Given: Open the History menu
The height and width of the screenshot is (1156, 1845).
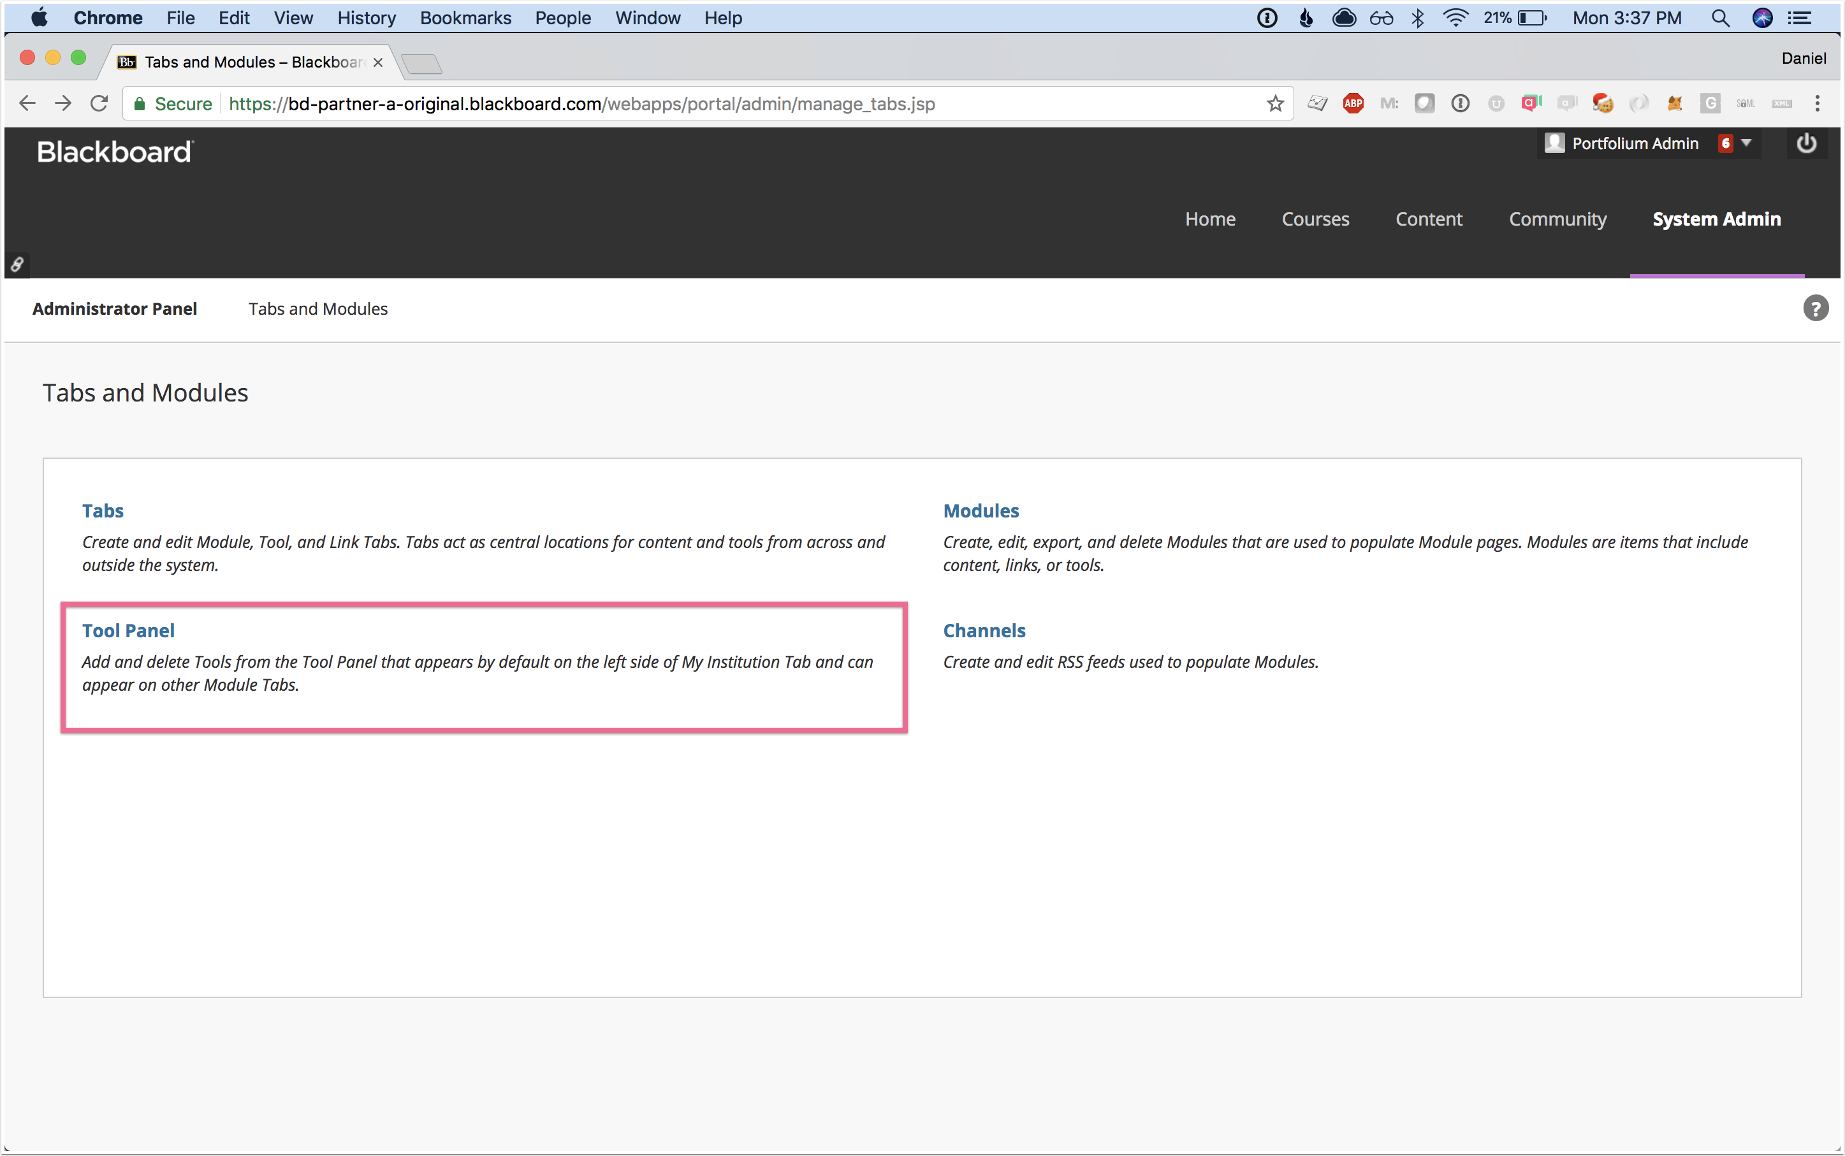Looking at the screenshot, I should pyautogui.click(x=367, y=18).
